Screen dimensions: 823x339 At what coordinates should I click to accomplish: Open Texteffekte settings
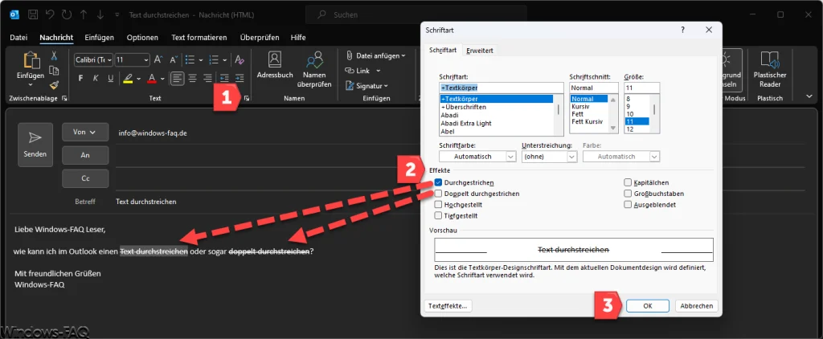448,306
